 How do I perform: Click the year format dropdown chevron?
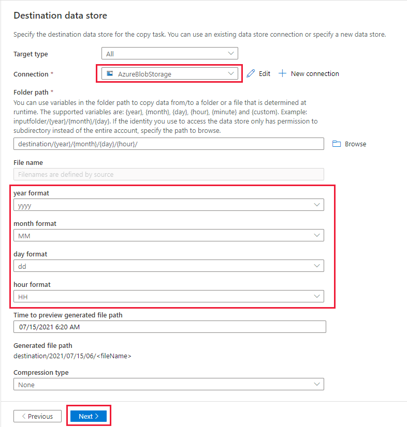pyautogui.click(x=317, y=205)
